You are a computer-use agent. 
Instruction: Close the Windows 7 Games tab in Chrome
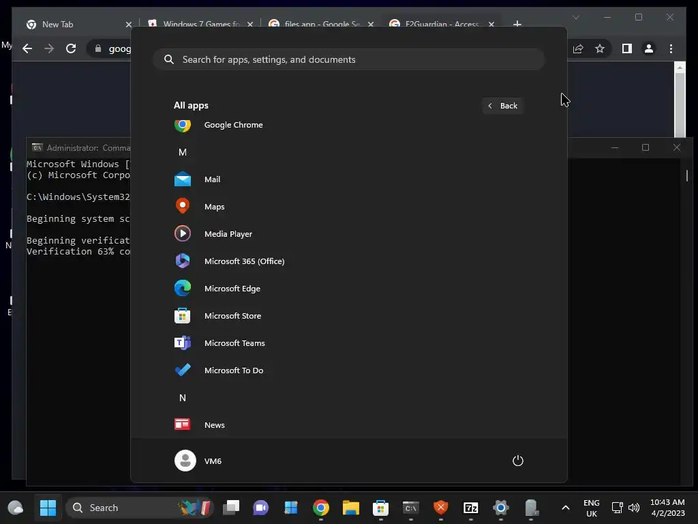pyautogui.click(x=250, y=24)
